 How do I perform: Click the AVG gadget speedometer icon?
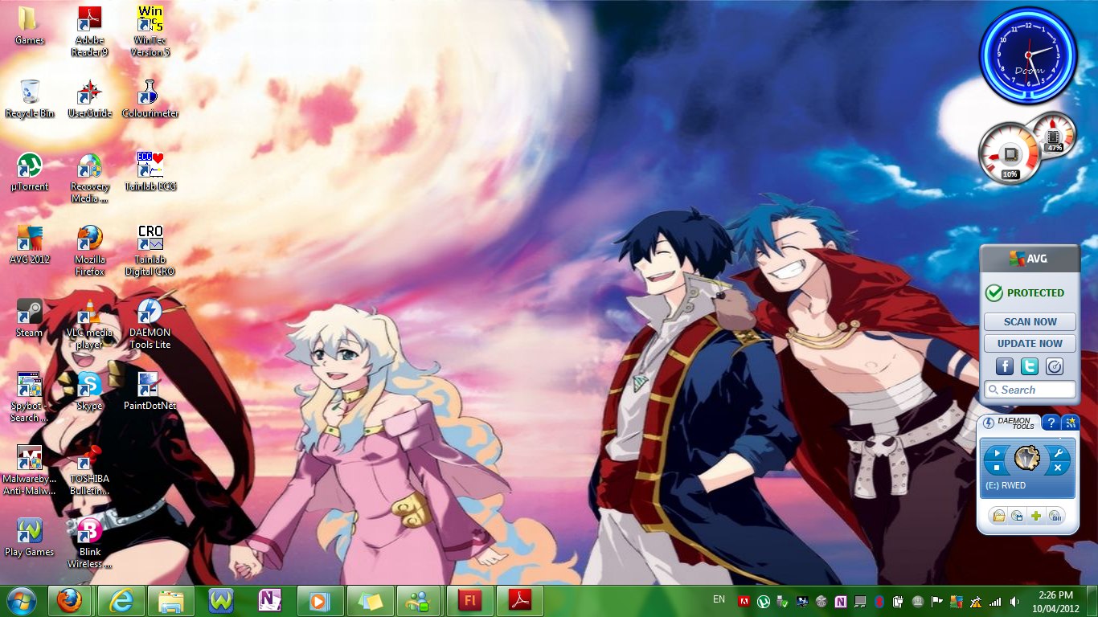[1055, 366]
